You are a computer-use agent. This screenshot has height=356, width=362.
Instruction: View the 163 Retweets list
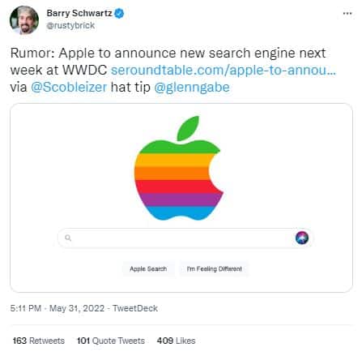pyautogui.click(x=39, y=341)
